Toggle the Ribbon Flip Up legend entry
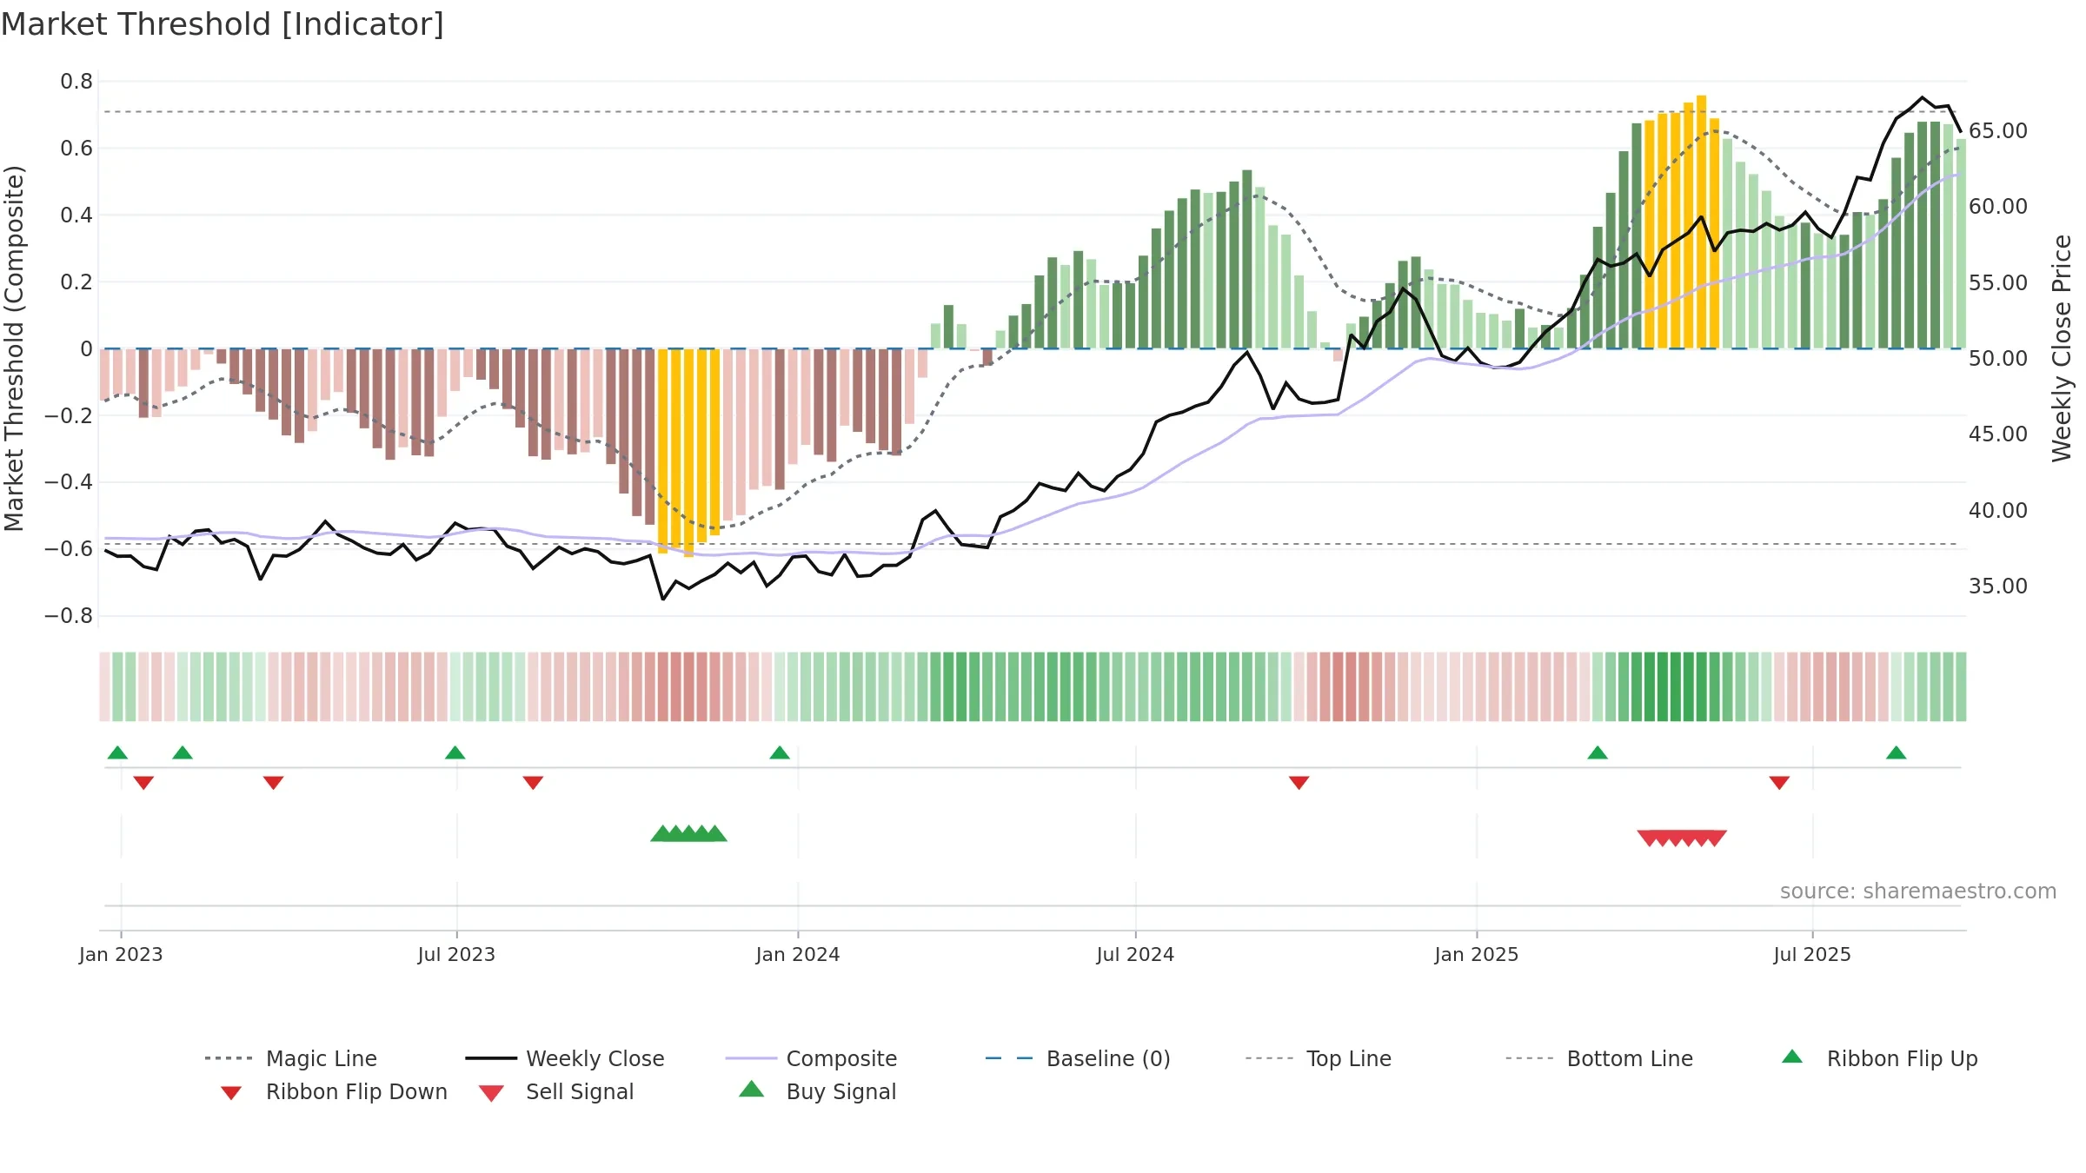2086x1173 pixels. (1879, 1058)
